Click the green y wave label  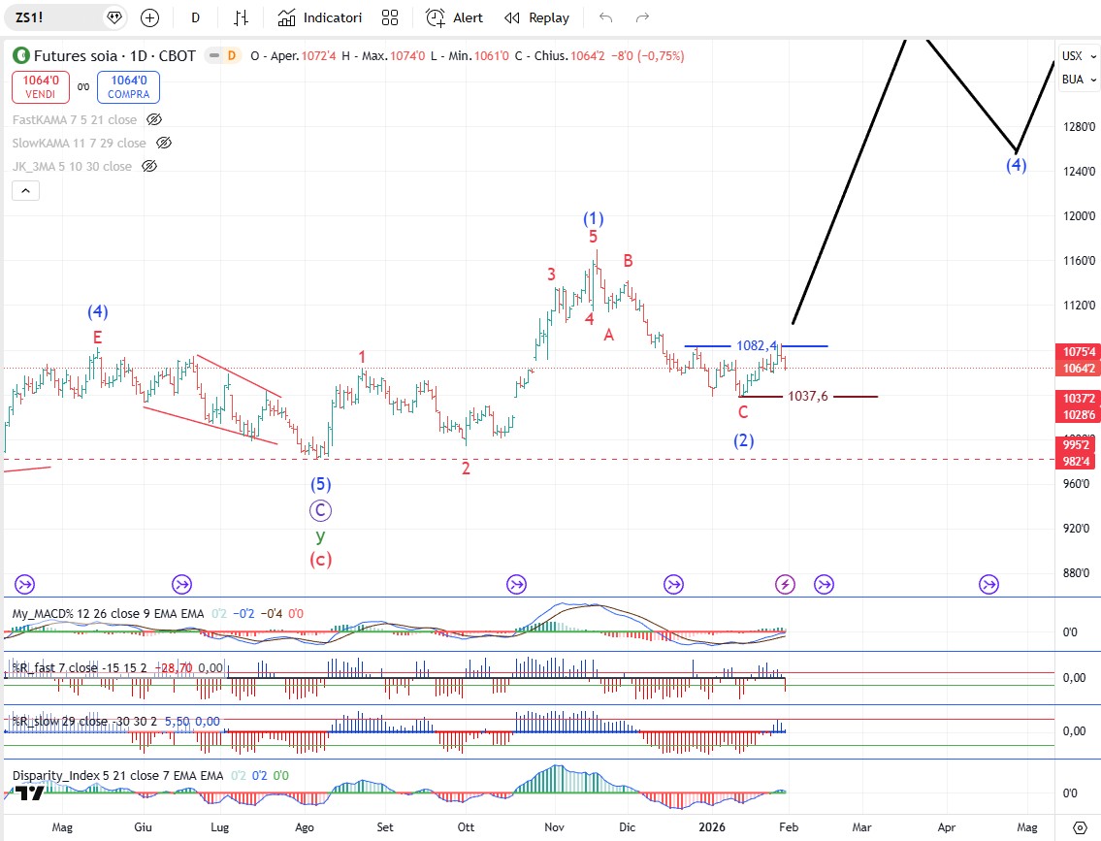(320, 536)
